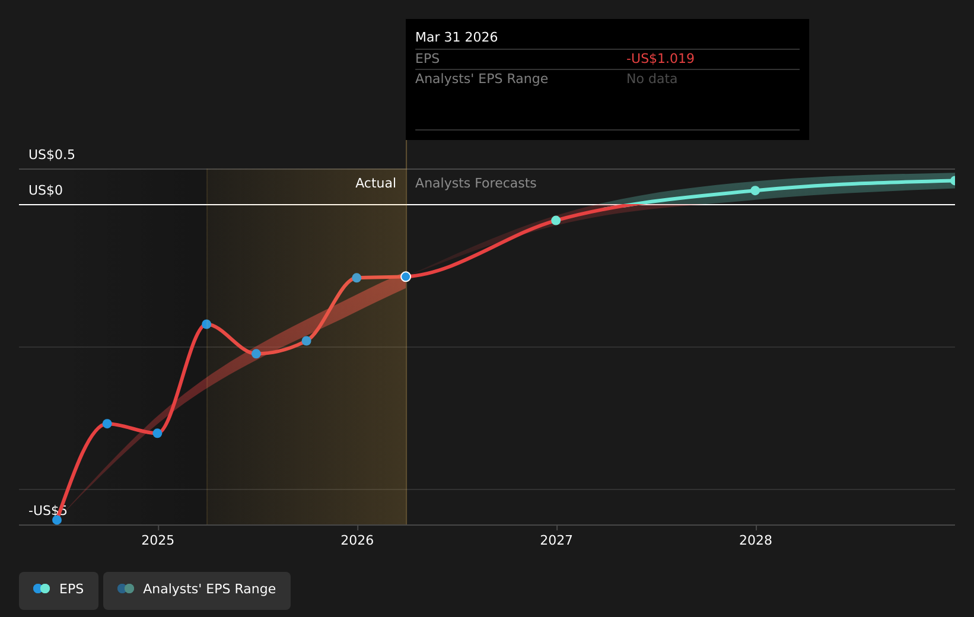Viewport: 974px width, 617px height.
Task: Click the 2028 x-axis label
Action: pos(756,540)
